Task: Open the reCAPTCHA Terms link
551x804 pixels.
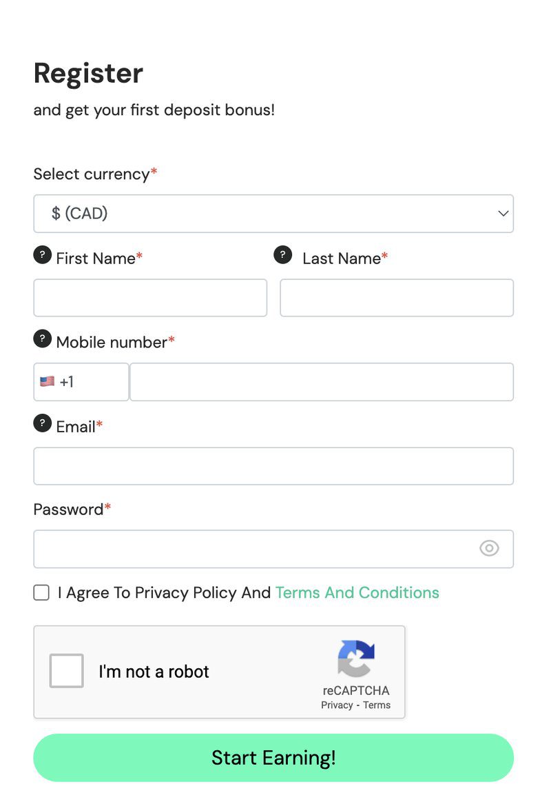Action: pos(377,705)
